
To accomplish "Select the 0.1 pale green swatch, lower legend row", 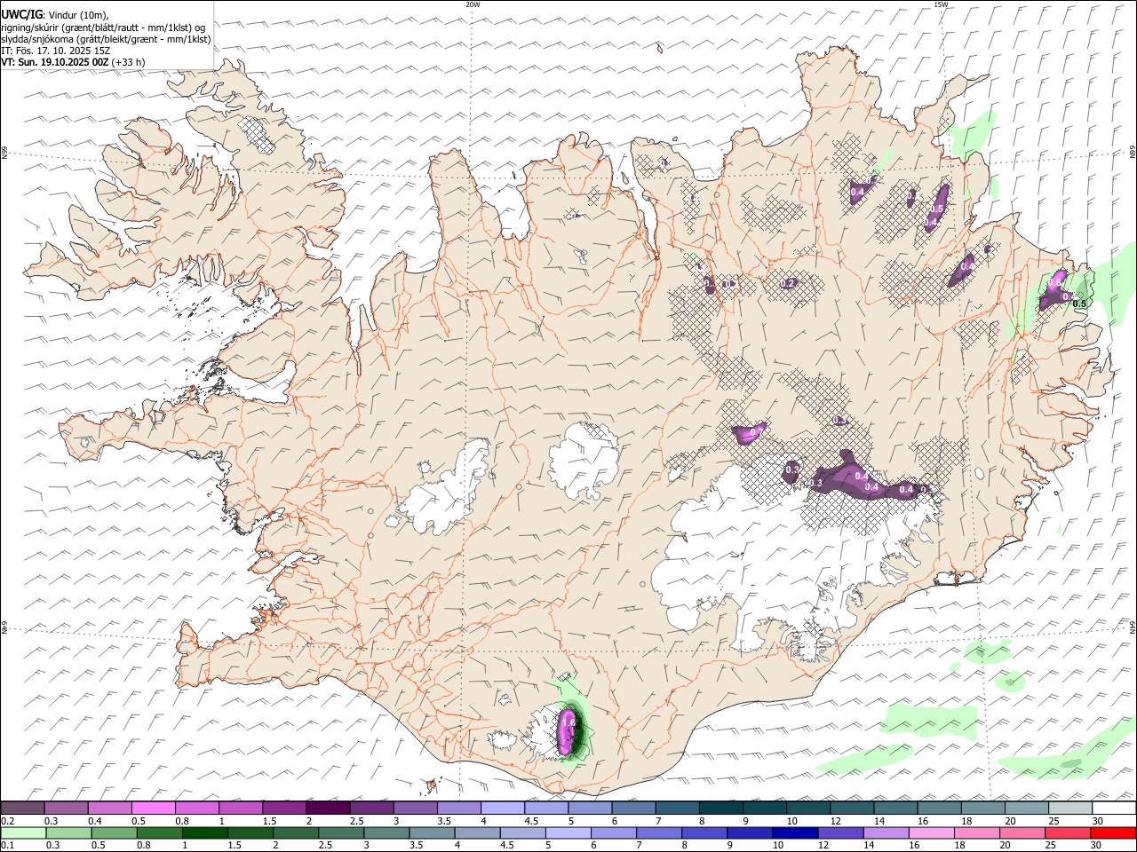I will pos(23,832).
